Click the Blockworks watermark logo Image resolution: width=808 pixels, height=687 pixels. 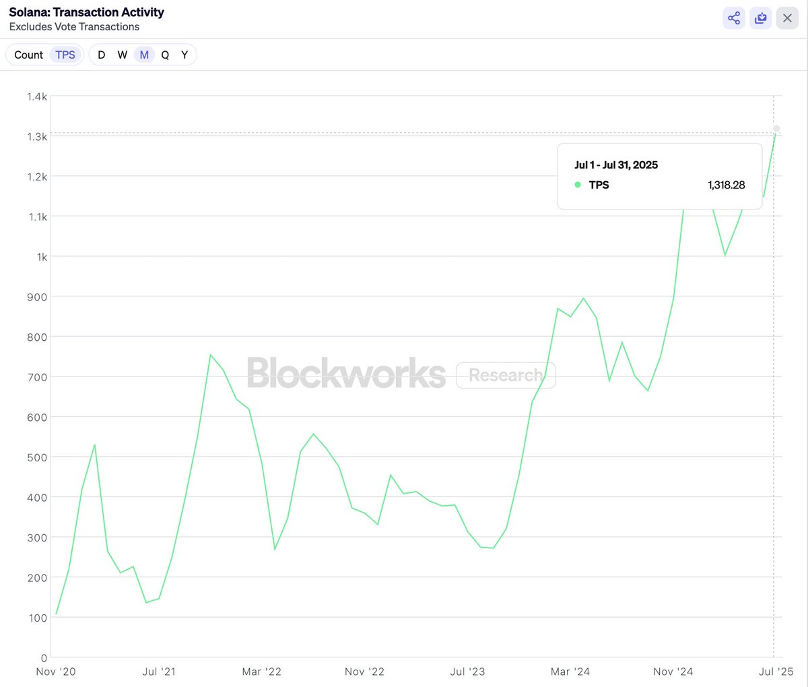[346, 373]
